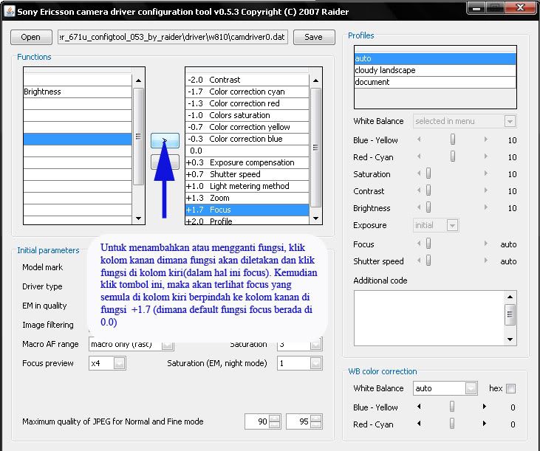540x451 pixels.
Task: Click the WB Red - Cyan slider thumb
Action: coord(452,424)
